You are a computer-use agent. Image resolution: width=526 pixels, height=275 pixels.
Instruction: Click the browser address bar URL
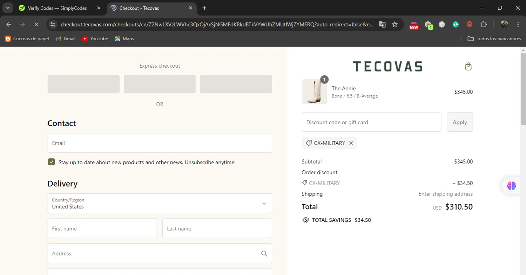tap(217, 25)
